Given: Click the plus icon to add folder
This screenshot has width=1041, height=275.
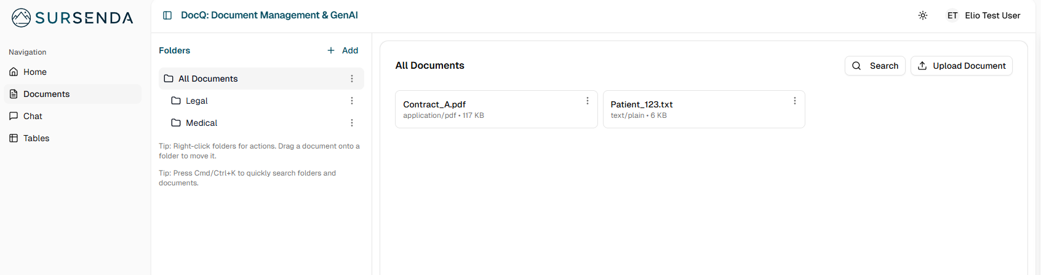Looking at the screenshot, I should [x=331, y=50].
